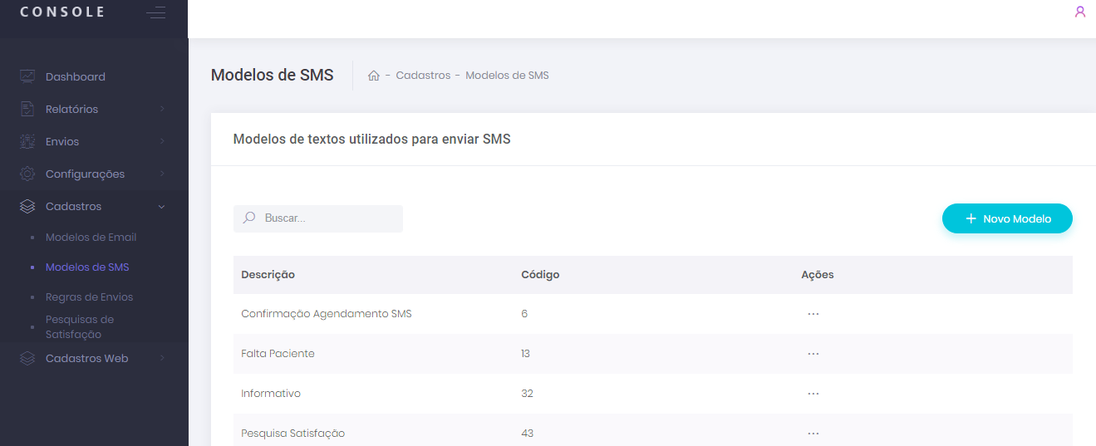Click the Envios sidebar icon

27,141
